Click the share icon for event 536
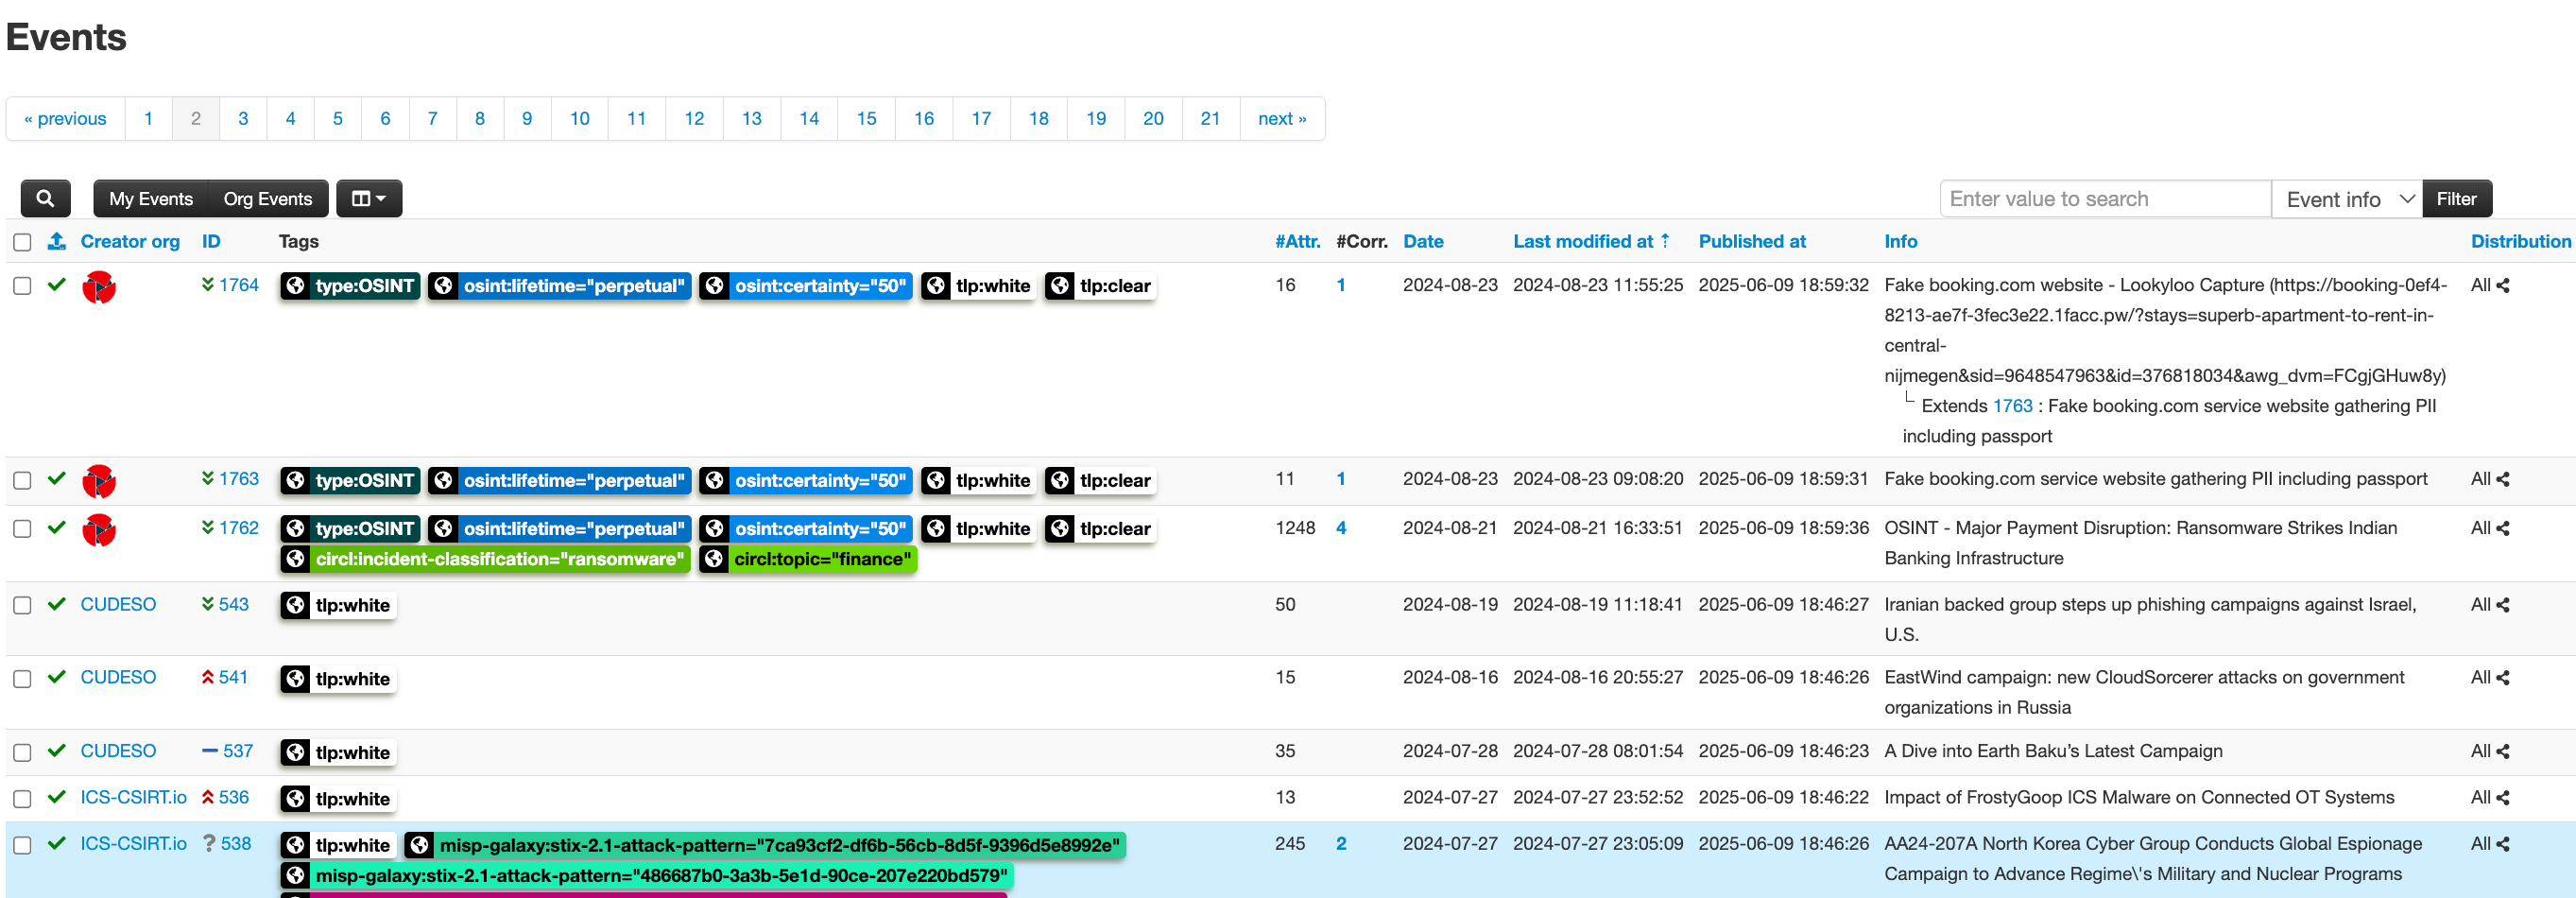 2503,797
